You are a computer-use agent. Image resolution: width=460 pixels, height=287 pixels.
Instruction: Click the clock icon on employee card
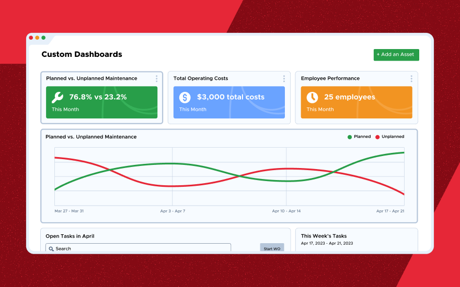point(312,97)
